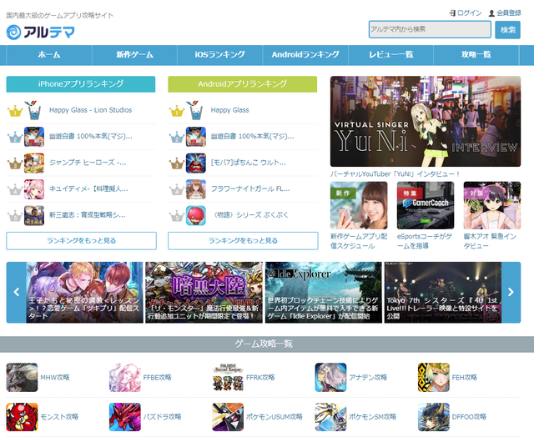Open Happy Glass icon in Android ranking

click(x=196, y=110)
